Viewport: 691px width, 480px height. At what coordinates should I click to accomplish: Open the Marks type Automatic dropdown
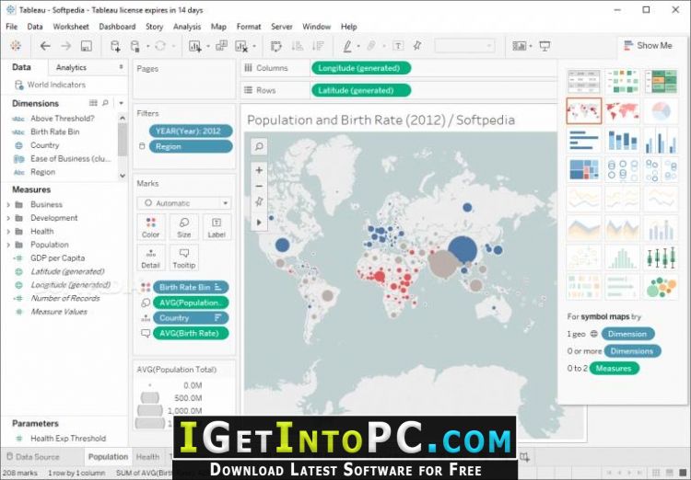pos(183,203)
